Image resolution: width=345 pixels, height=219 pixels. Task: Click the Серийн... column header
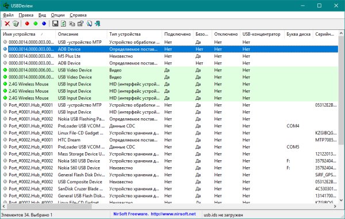coord(325,34)
